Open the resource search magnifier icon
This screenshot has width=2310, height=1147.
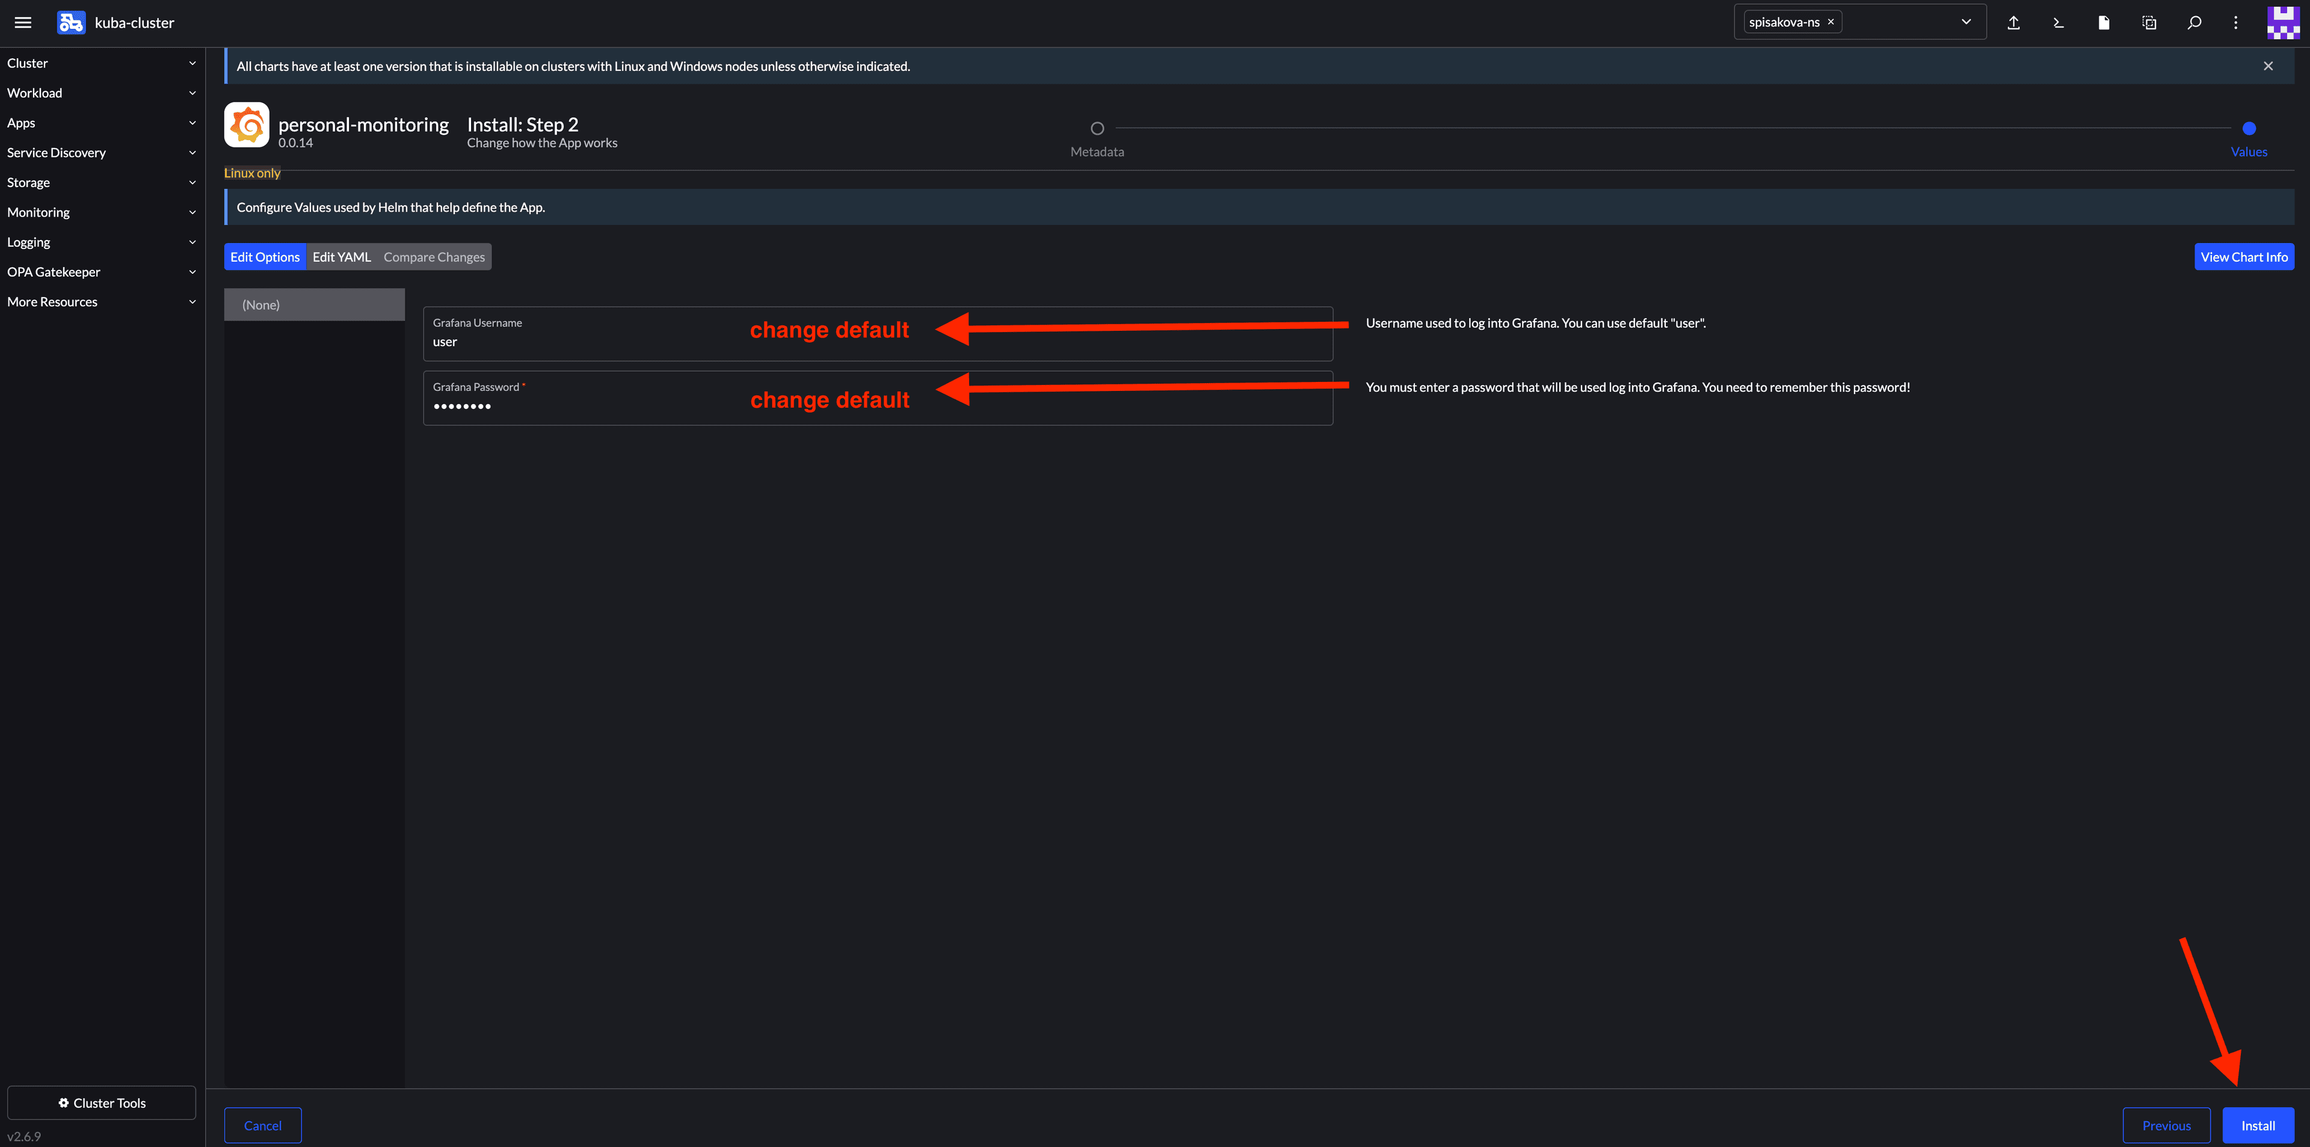pos(2193,22)
